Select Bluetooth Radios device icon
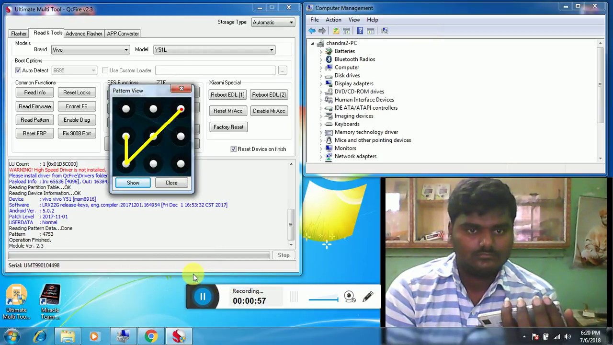Image resolution: width=613 pixels, height=345 pixels. (329, 59)
